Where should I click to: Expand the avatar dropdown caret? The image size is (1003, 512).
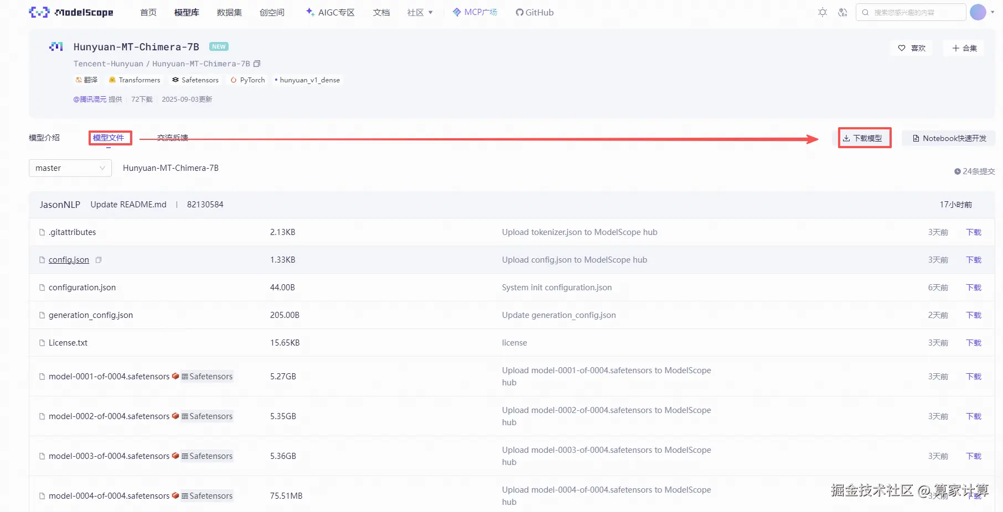(x=992, y=12)
